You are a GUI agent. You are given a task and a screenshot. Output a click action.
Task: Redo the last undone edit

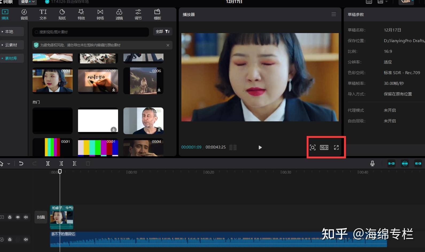[x=34, y=163]
